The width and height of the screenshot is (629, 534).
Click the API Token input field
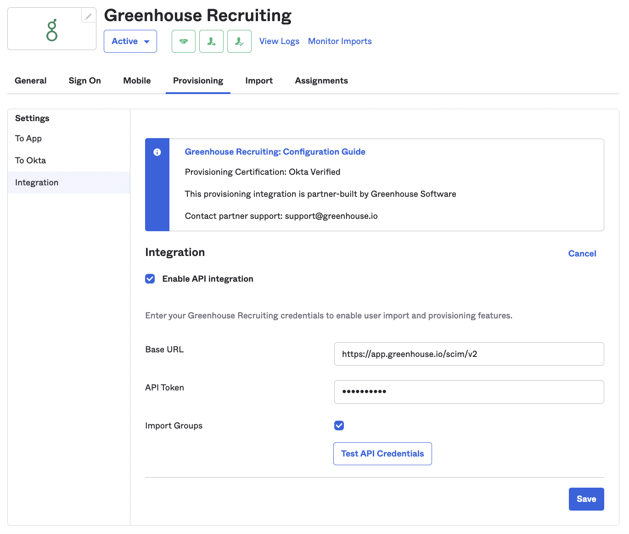(x=469, y=392)
